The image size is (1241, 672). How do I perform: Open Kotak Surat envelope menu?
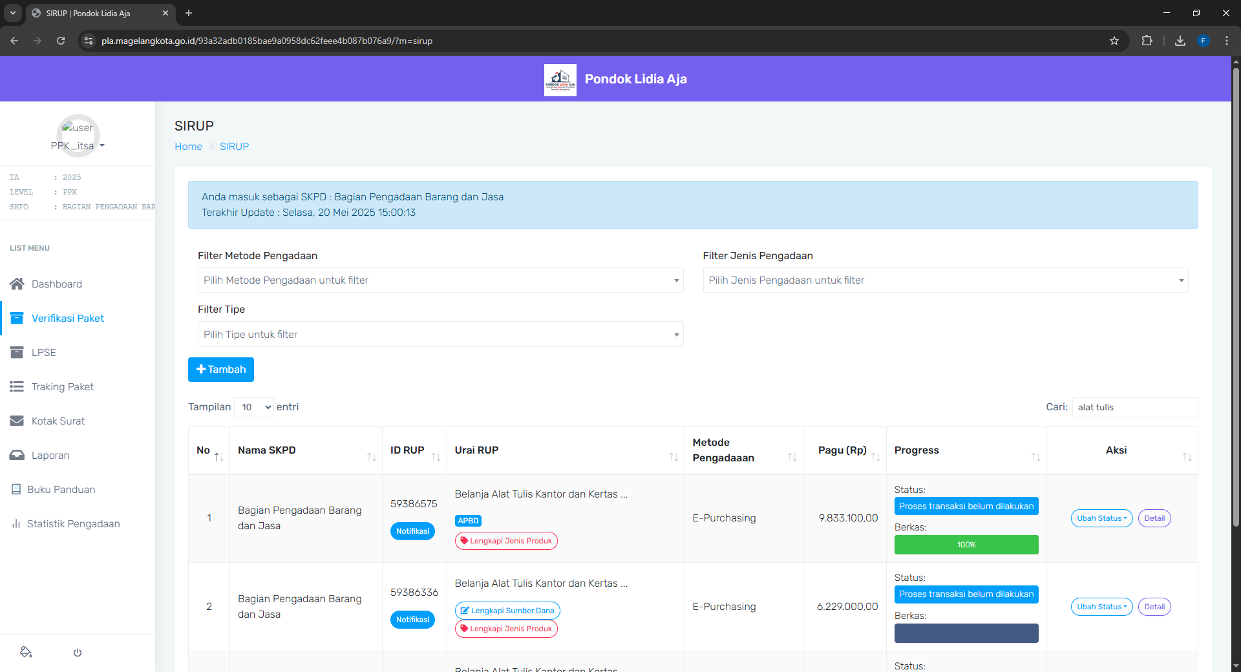(17, 421)
